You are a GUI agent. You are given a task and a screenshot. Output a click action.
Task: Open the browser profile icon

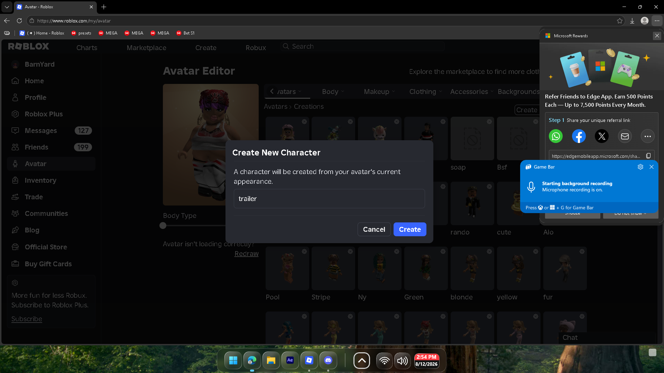tap(645, 21)
